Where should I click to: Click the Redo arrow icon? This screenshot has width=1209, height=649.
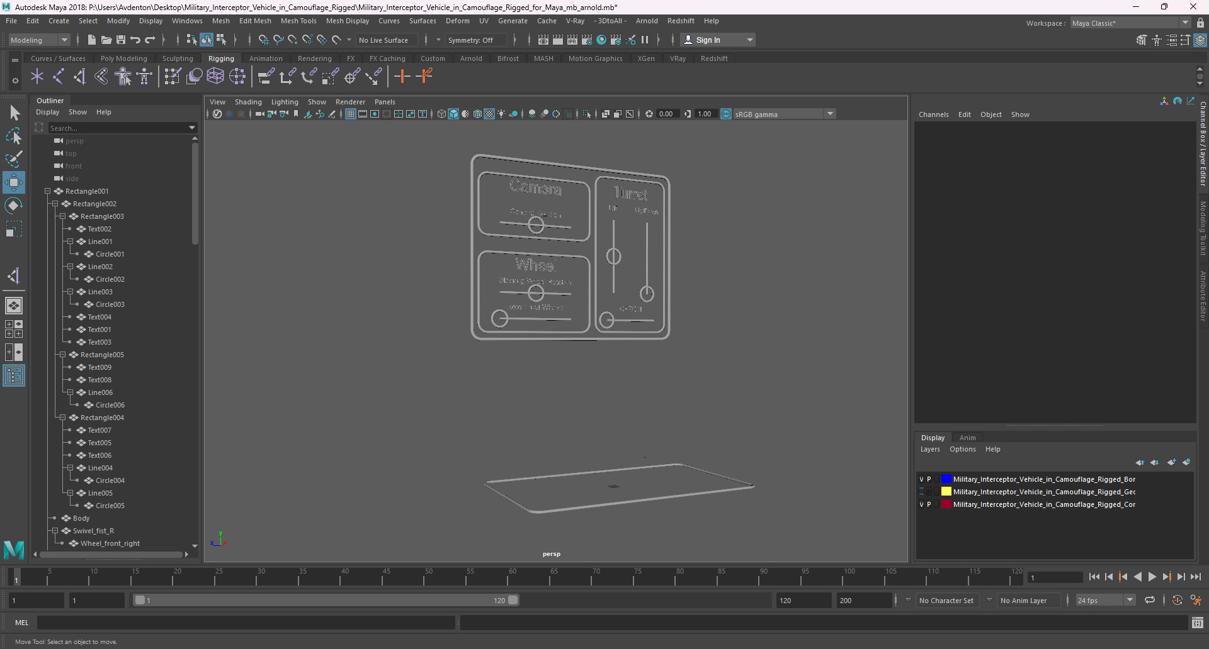150,40
